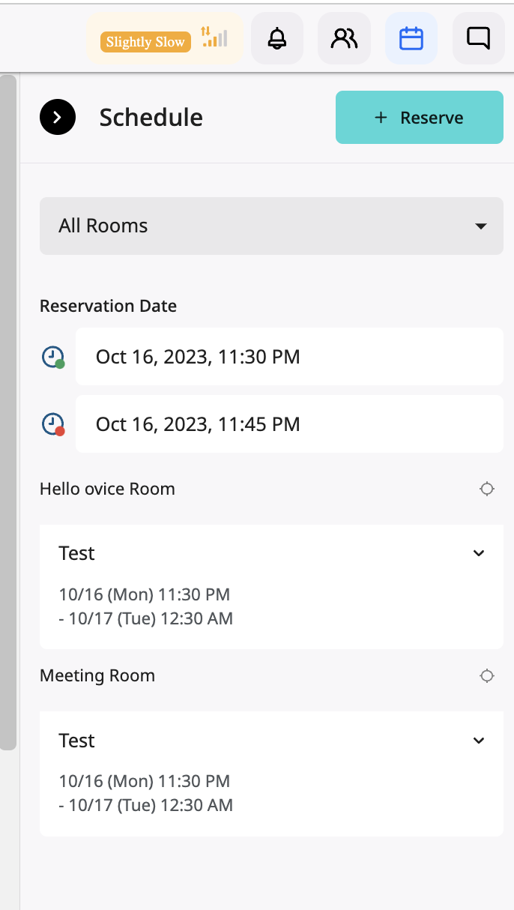
Task: Click the signal strength bars icon
Action: (x=214, y=37)
